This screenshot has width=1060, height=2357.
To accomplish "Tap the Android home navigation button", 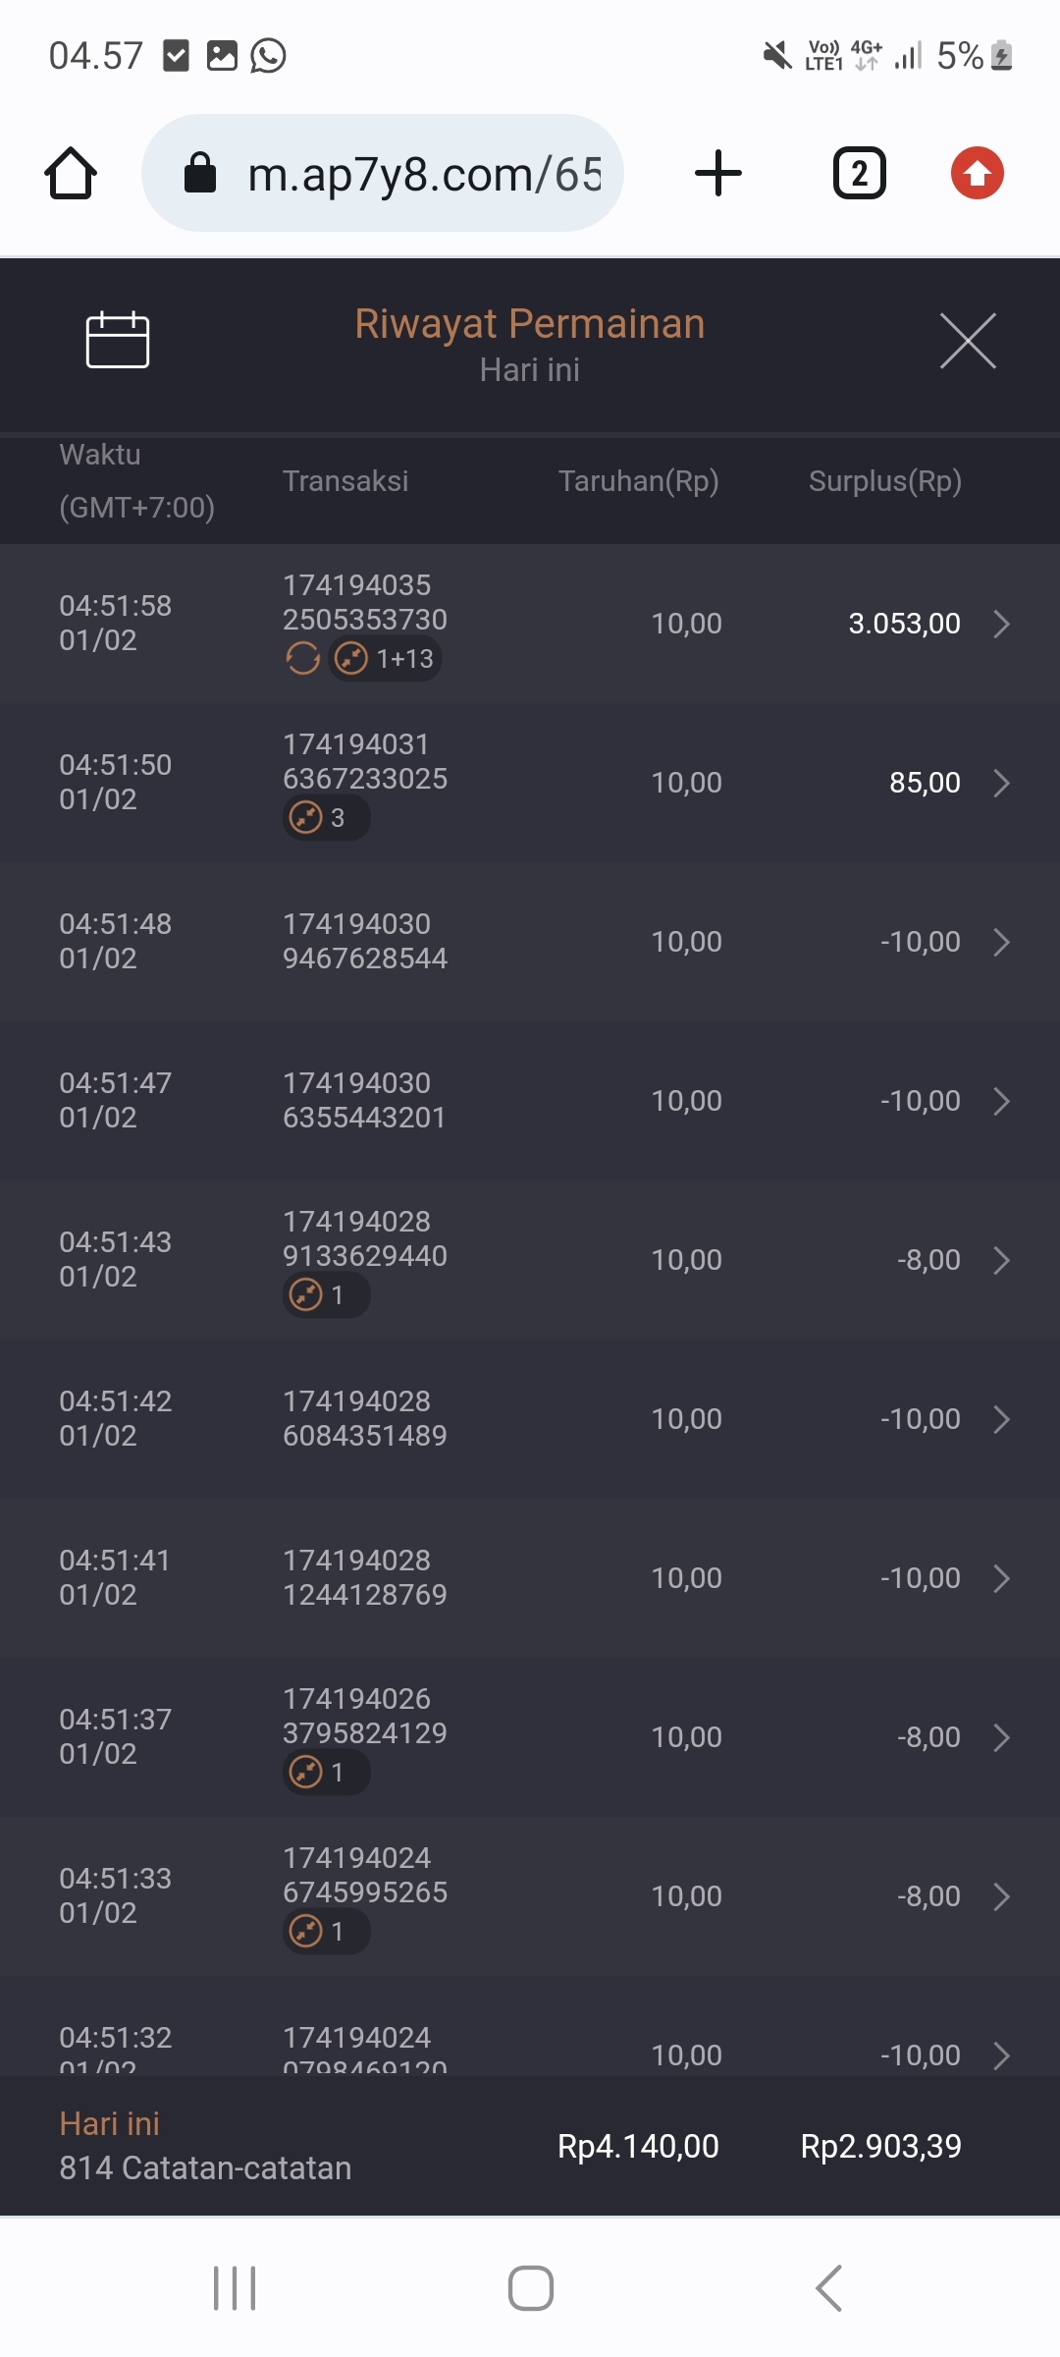I will click(530, 2288).
